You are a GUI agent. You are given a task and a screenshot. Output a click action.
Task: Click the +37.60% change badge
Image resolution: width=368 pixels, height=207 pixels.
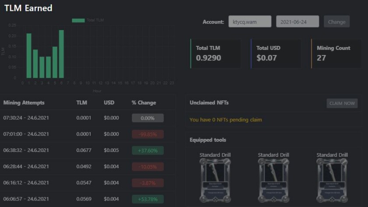click(148, 151)
